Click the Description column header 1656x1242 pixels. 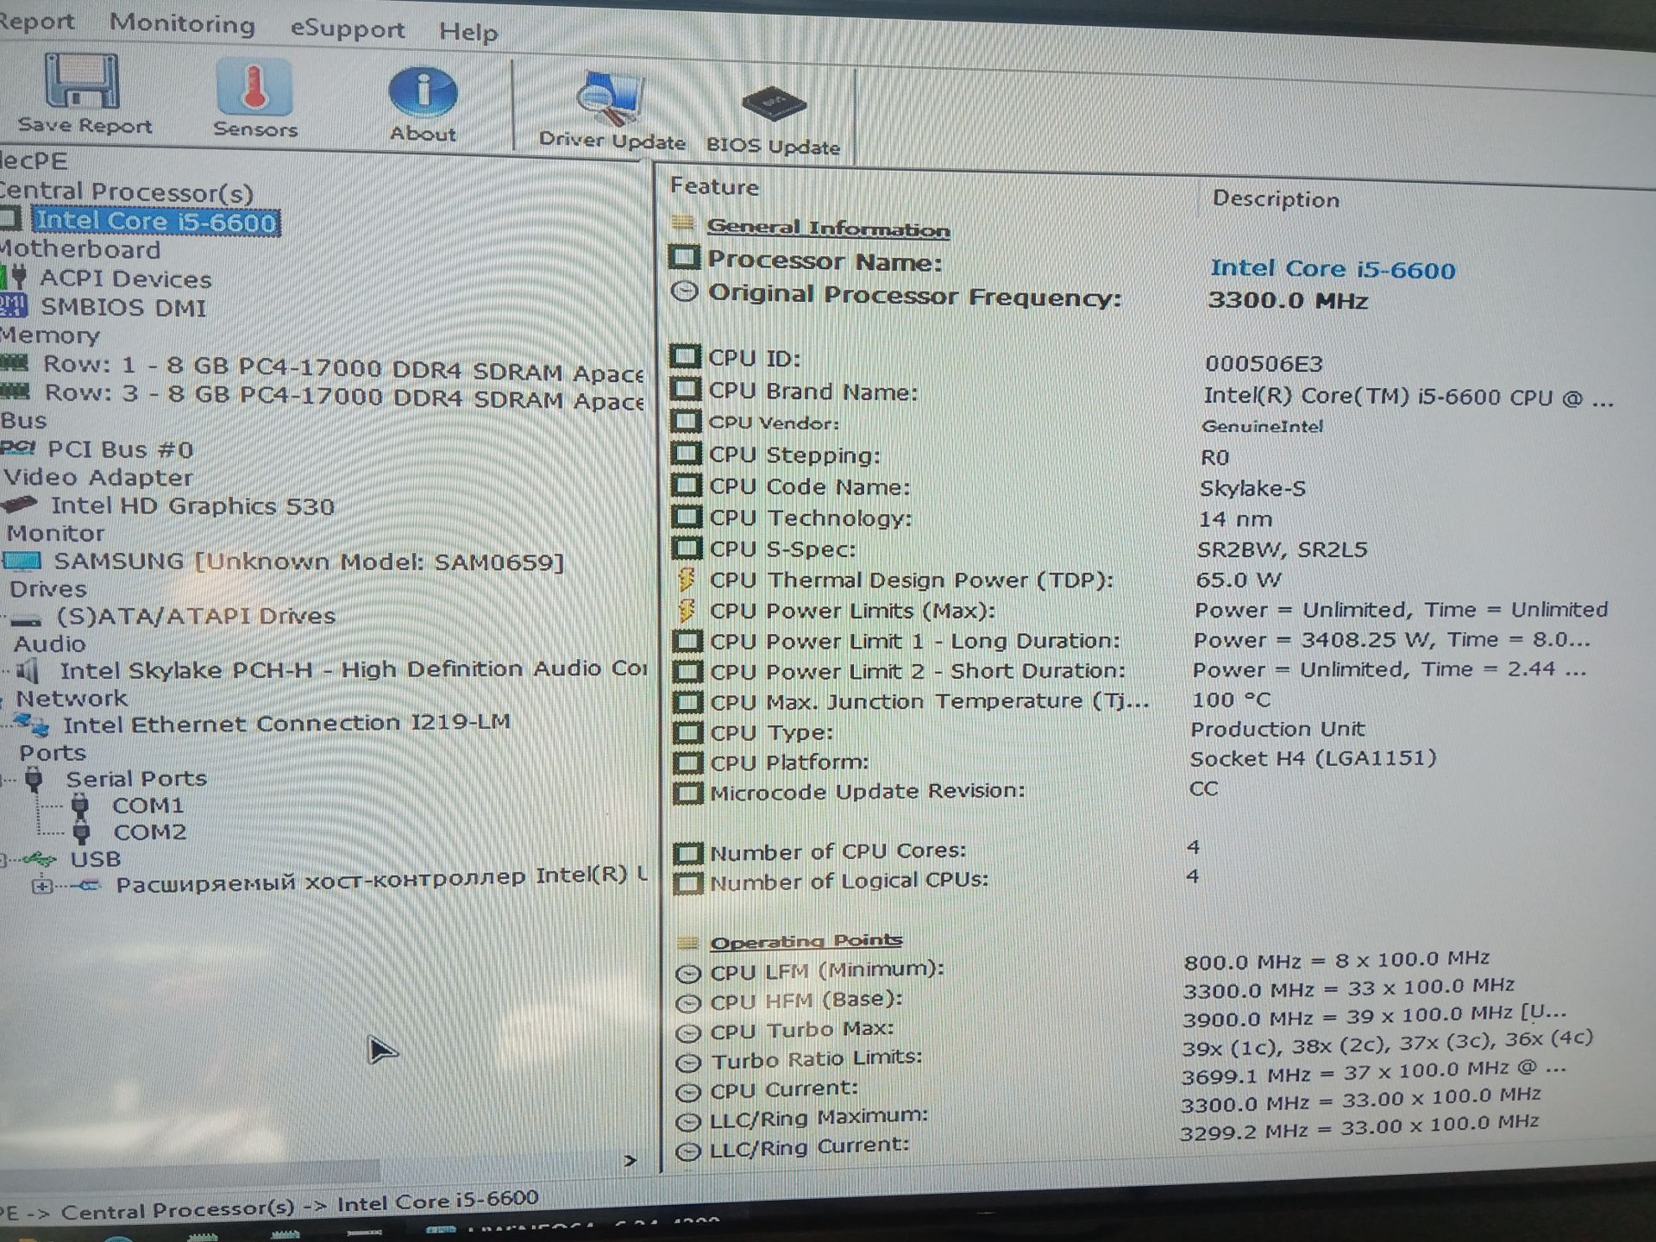(1276, 199)
